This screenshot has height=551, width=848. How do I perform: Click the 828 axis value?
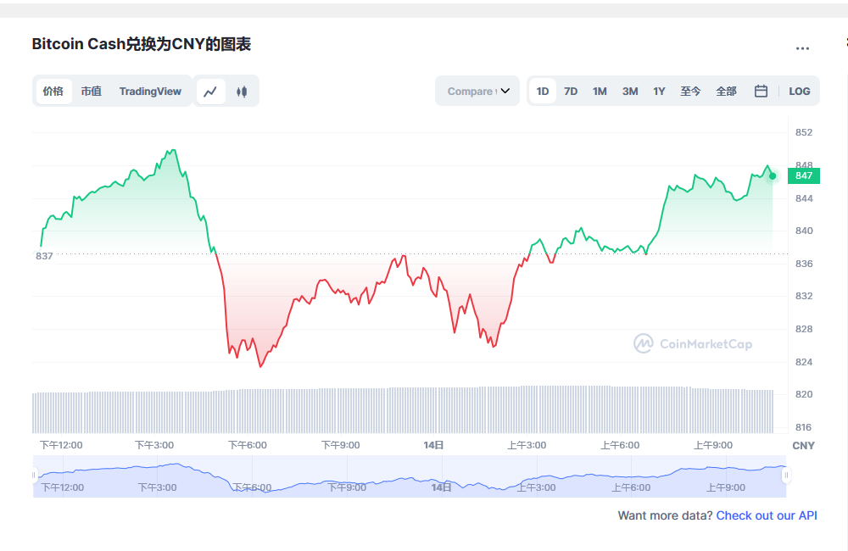[x=804, y=329]
